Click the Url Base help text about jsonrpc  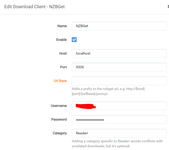[108, 91]
